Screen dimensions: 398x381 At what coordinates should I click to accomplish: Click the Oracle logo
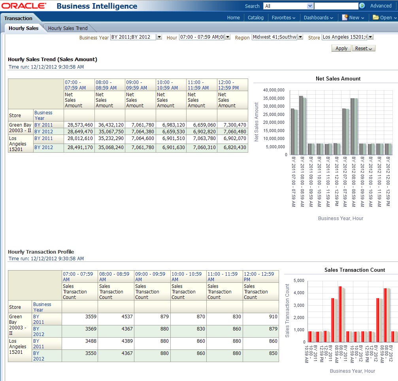(24, 6)
